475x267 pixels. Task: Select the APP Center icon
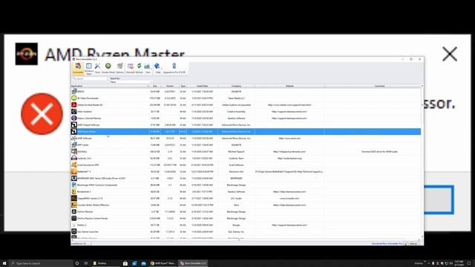(74, 145)
